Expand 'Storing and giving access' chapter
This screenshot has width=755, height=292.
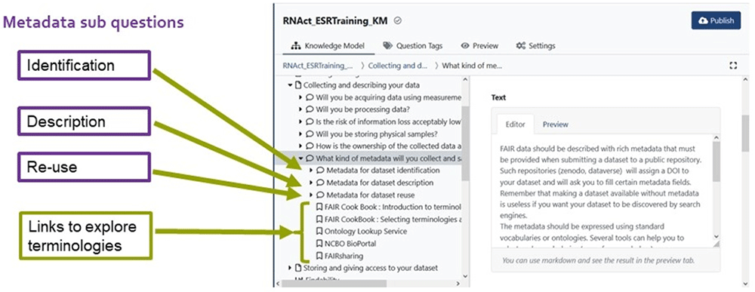(290, 267)
